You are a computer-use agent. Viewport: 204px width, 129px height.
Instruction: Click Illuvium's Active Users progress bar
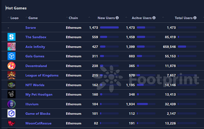[146, 104]
